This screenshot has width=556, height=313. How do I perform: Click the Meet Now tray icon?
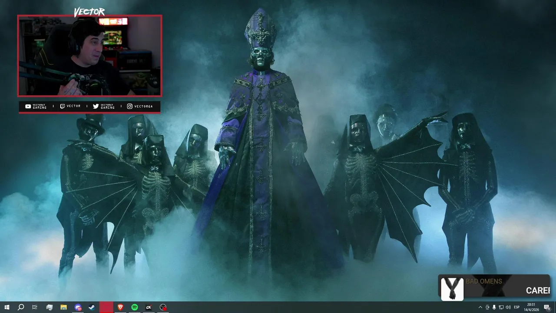[x=487, y=307]
